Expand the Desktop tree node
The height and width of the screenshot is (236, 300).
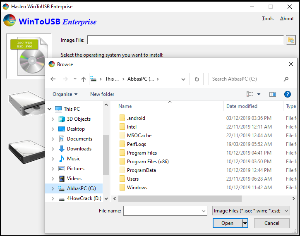click(x=53, y=129)
